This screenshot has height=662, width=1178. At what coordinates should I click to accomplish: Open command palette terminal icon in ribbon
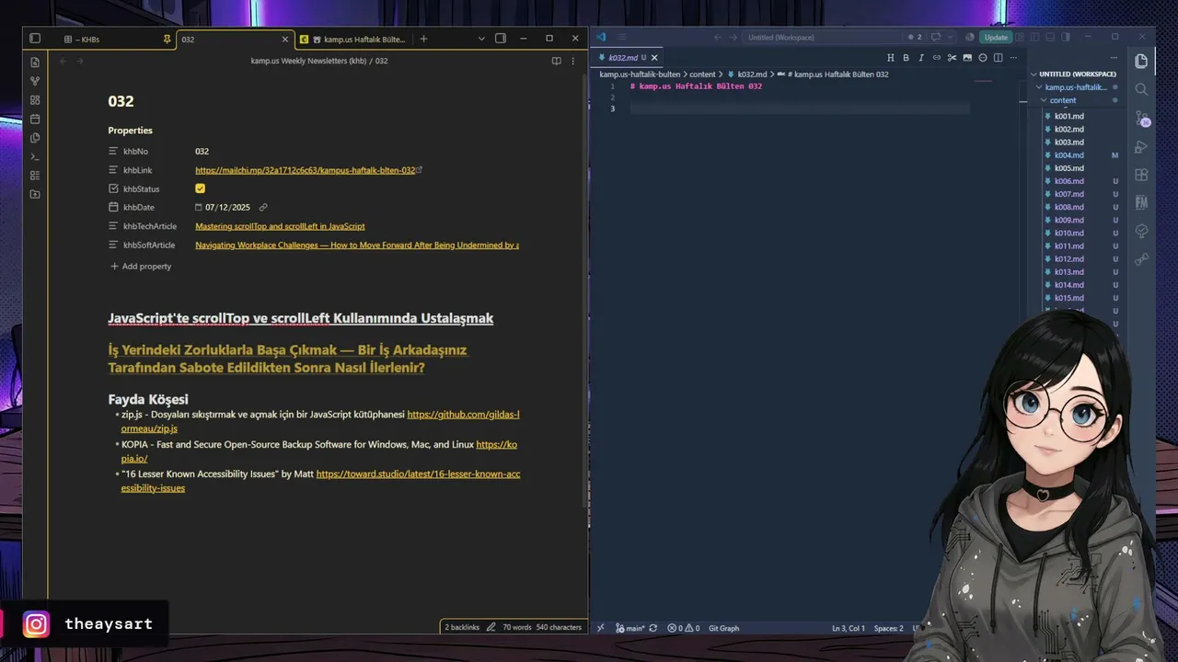[x=35, y=156]
